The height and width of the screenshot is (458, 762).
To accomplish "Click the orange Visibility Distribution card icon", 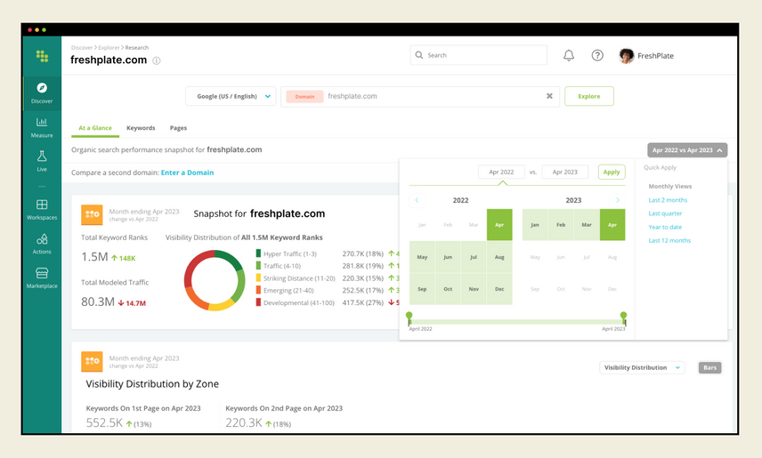I will [x=92, y=361].
